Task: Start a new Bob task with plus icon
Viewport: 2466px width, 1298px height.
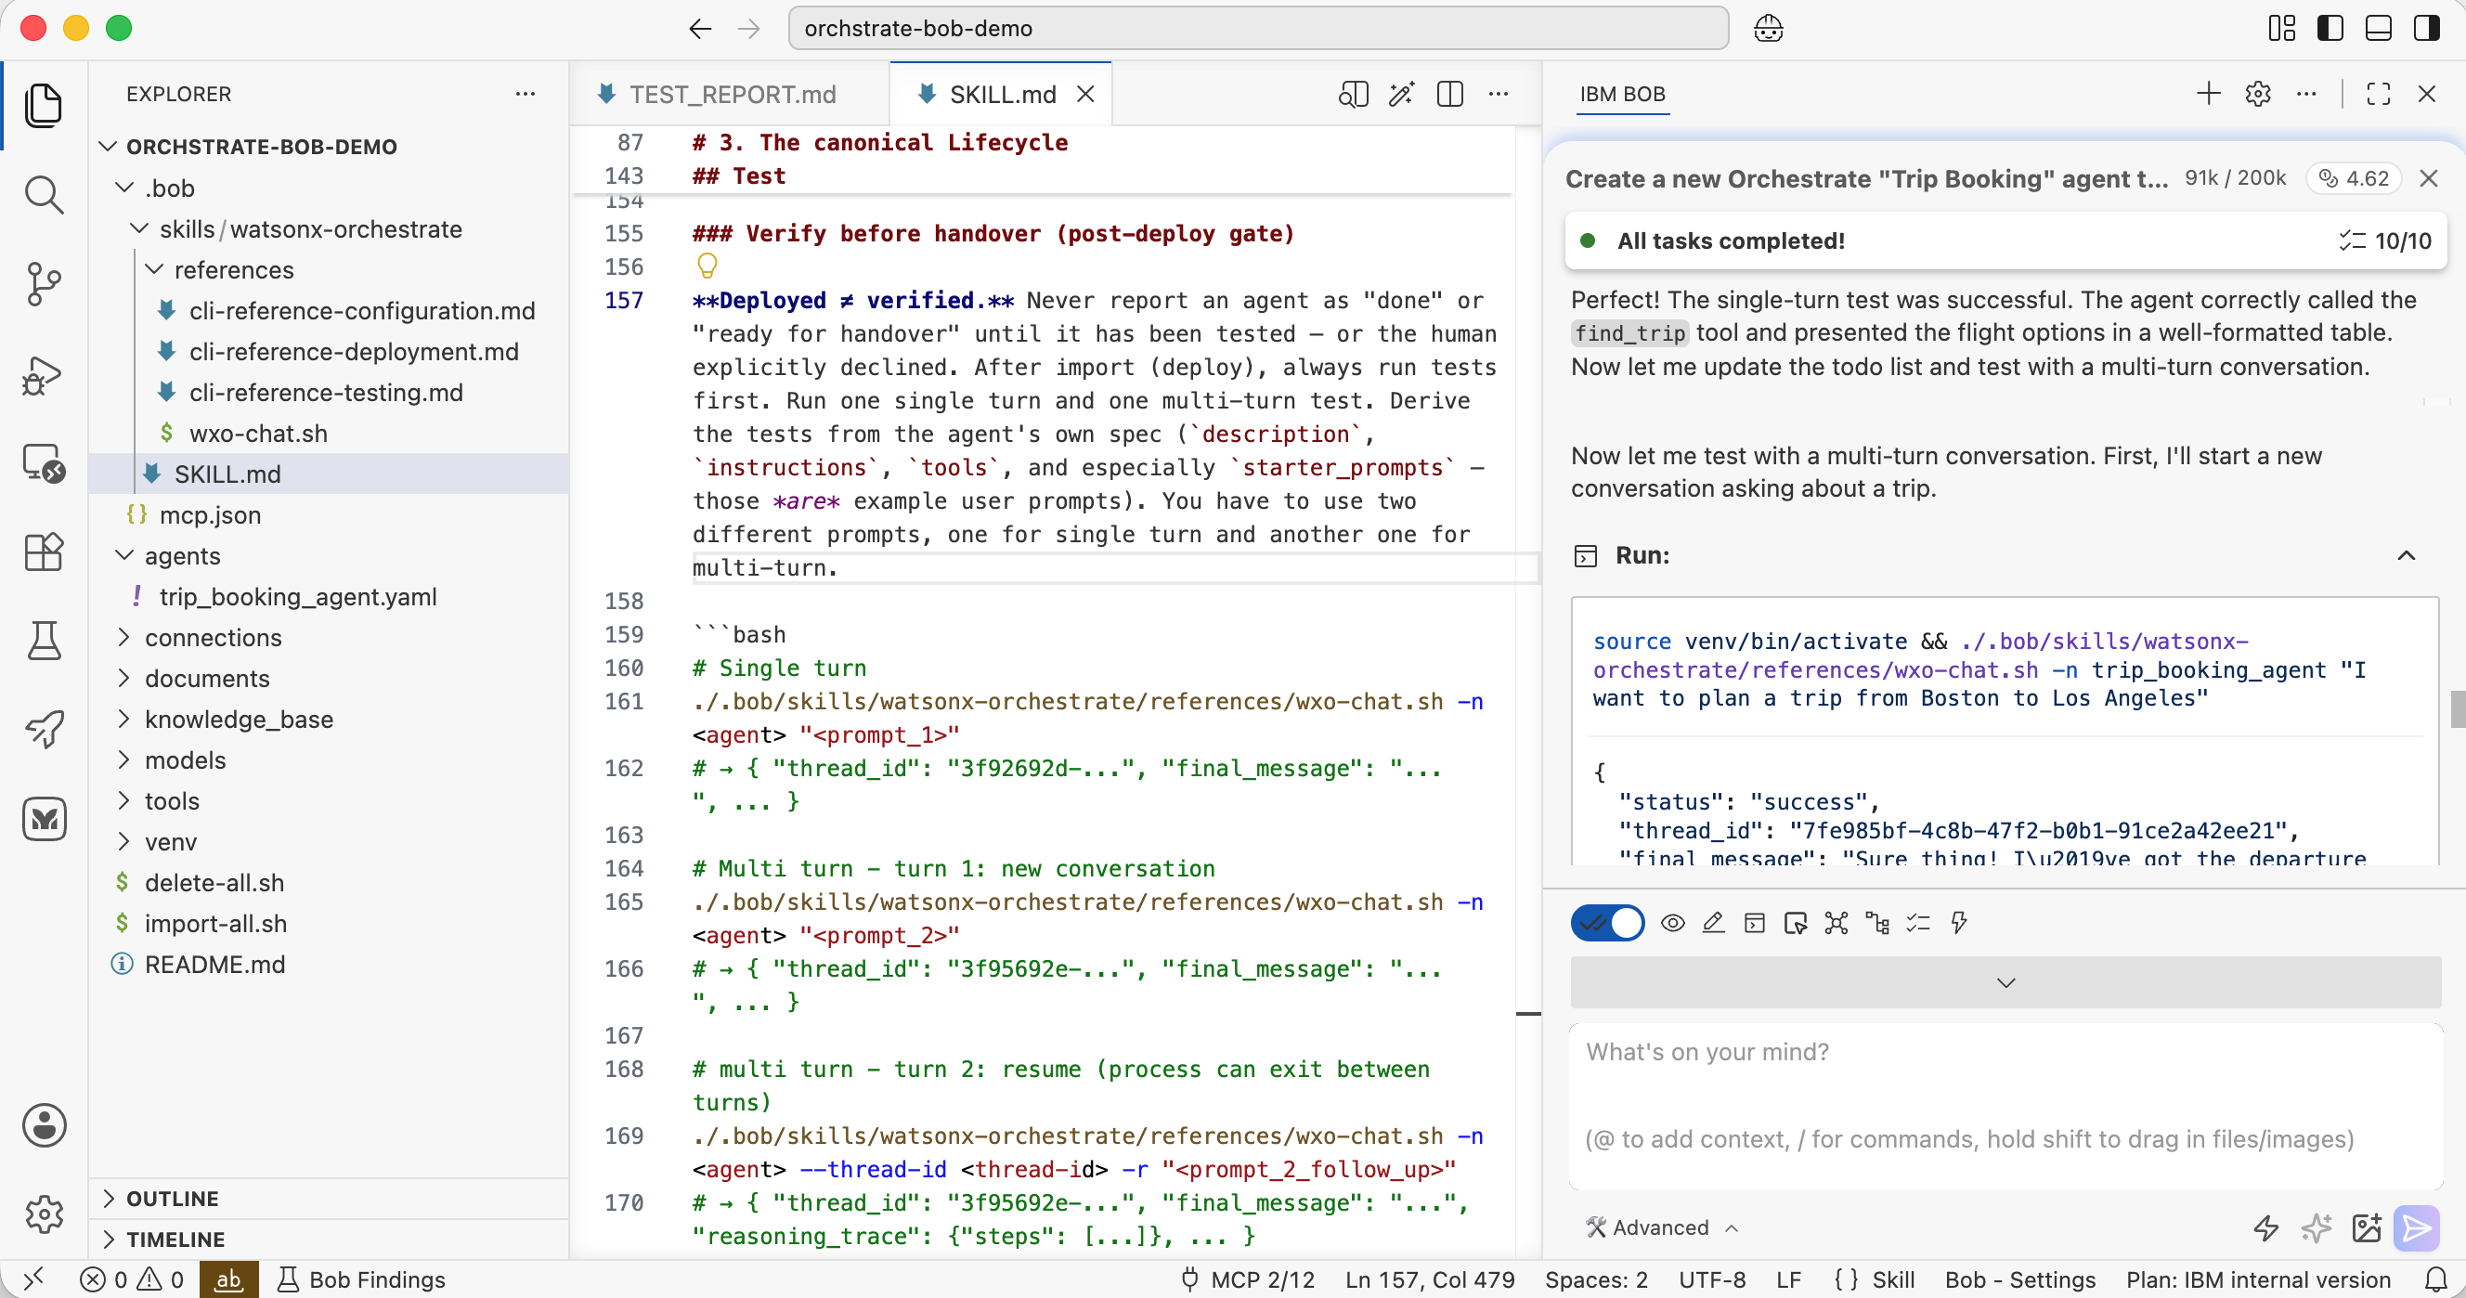Action: click(2208, 94)
